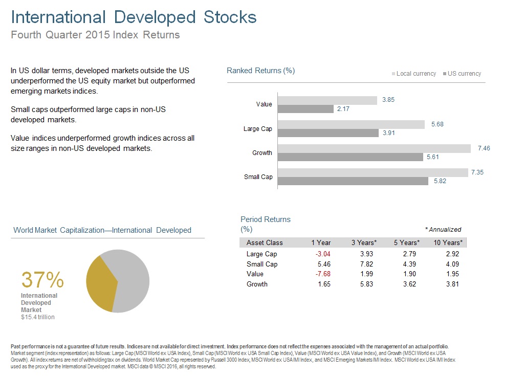Click the 'Small Cap' row in the table
The image size is (524, 376).
point(353,264)
